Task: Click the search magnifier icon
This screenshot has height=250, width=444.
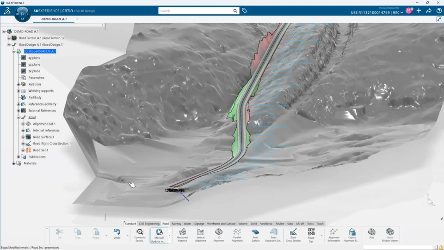Action: click(235, 11)
